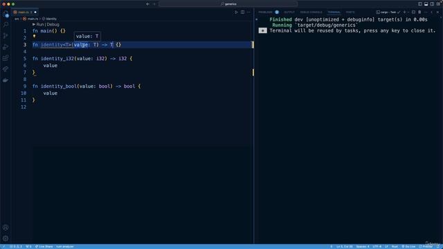Viewport: 443px width, 249px height.
Task: Go back with navigation arrow
Action: [147, 4]
